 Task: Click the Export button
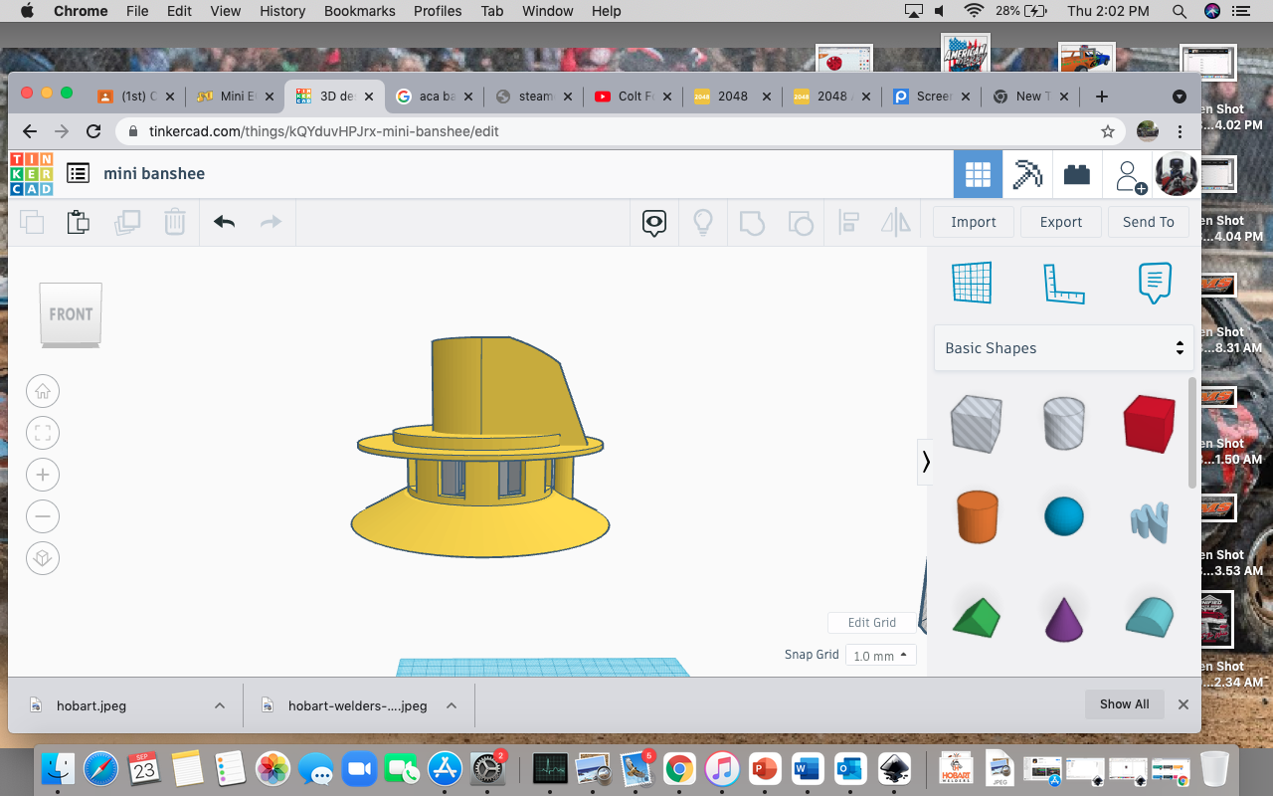1061,222
